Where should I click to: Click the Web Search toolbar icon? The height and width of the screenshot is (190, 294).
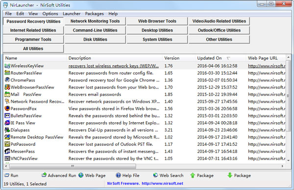[155, 175]
